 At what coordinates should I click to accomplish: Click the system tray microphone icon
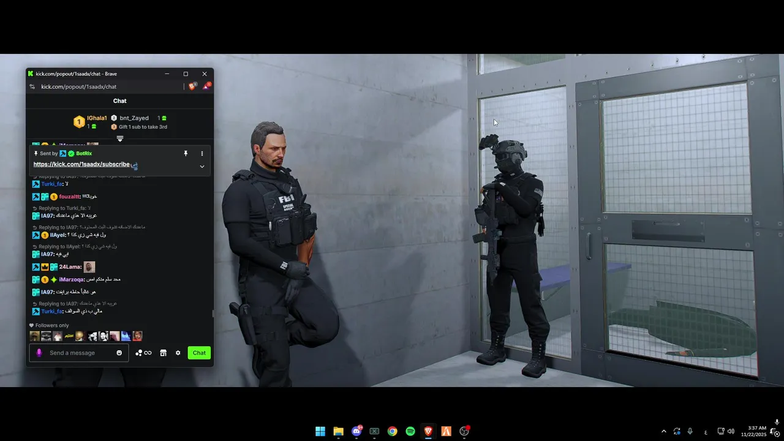click(690, 431)
